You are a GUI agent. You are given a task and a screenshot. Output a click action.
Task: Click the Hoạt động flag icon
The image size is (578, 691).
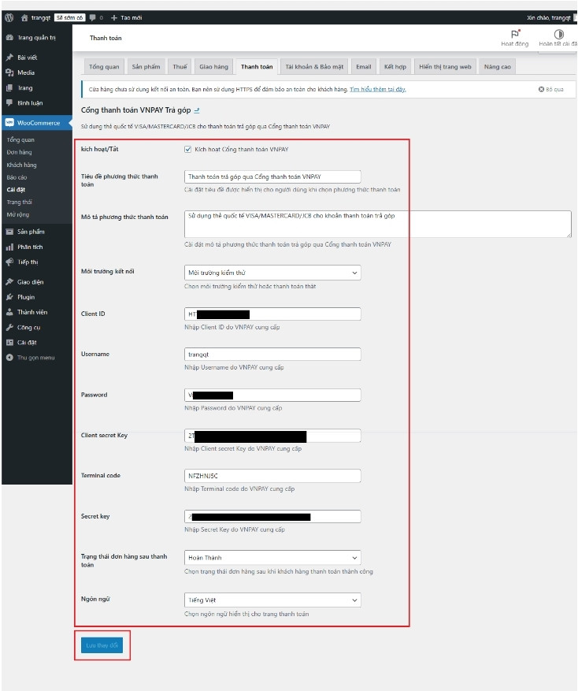point(515,35)
